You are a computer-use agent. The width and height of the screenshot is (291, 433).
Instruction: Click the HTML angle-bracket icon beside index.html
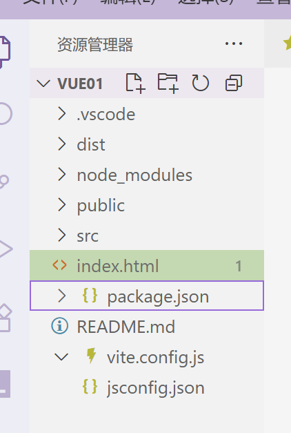pyautogui.click(x=59, y=265)
